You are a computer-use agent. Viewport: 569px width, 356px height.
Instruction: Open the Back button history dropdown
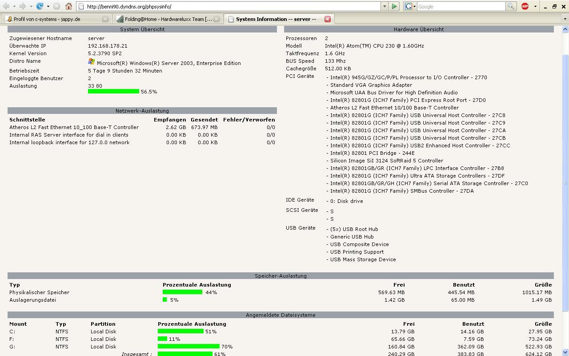[14, 6]
